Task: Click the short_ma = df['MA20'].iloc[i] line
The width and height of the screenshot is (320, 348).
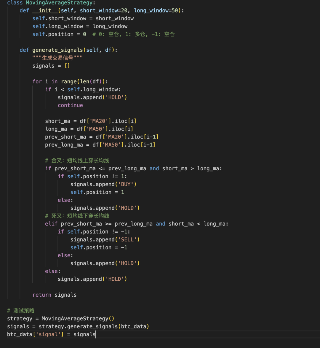Action: [91, 121]
